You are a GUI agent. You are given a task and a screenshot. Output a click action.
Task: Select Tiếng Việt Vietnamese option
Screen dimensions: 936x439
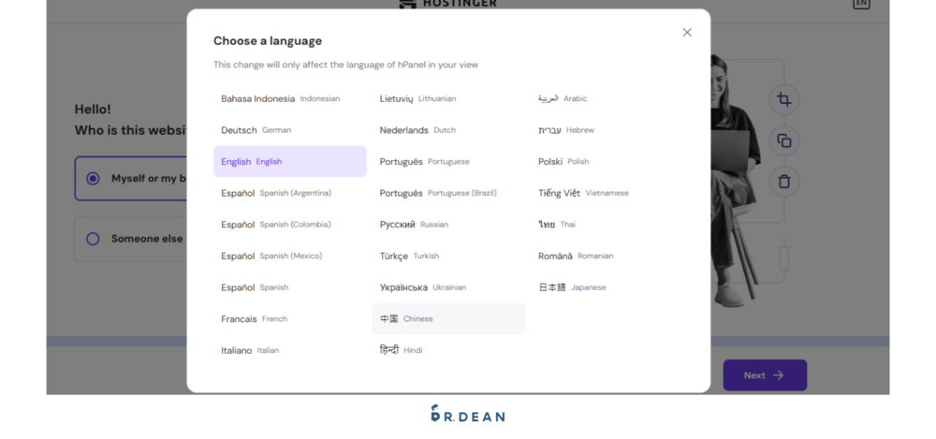[583, 194]
